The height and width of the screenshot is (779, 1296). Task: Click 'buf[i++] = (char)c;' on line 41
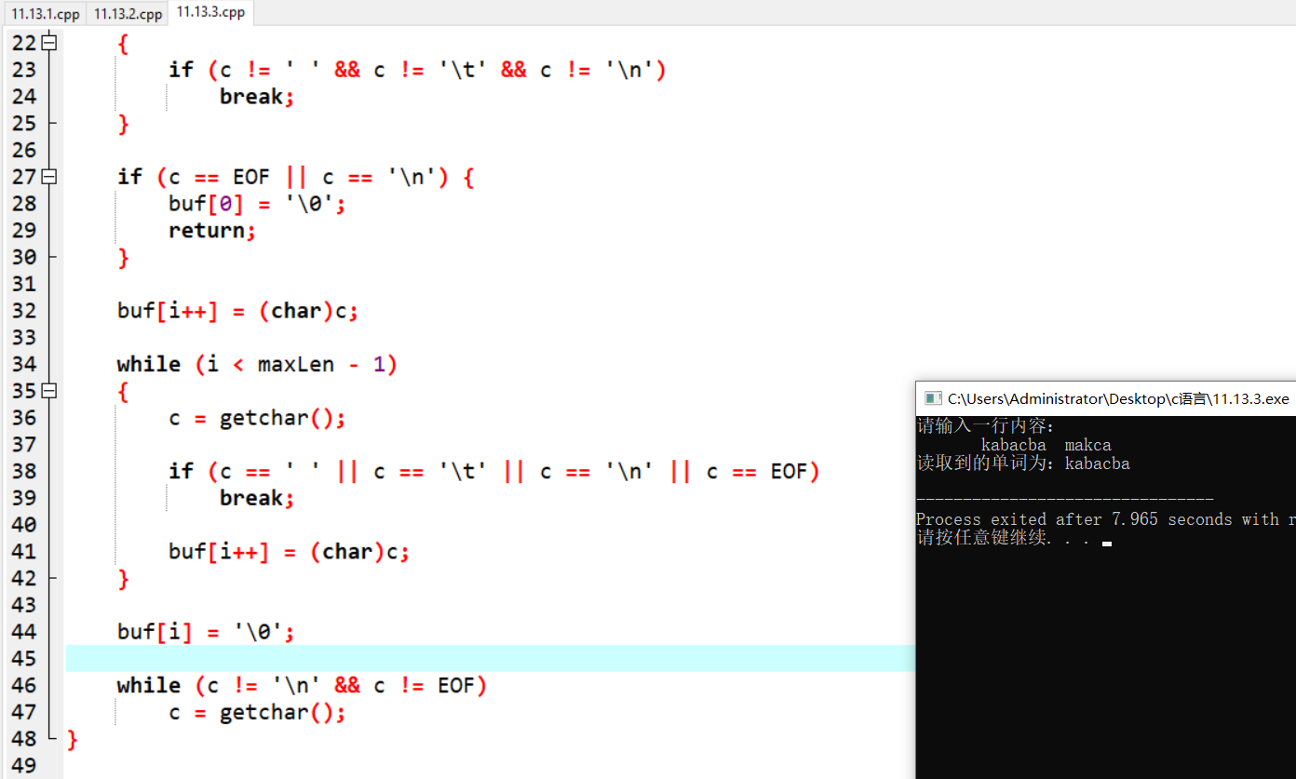coord(289,552)
